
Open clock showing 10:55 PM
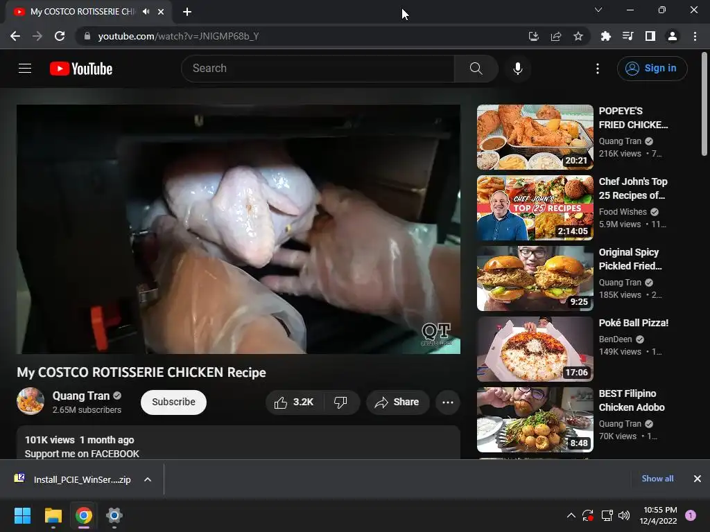(x=659, y=515)
